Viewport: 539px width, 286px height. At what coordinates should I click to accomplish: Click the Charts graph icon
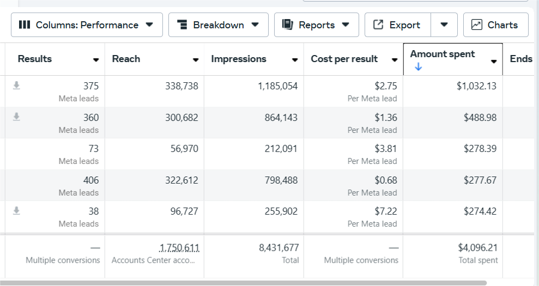[x=477, y=25]
